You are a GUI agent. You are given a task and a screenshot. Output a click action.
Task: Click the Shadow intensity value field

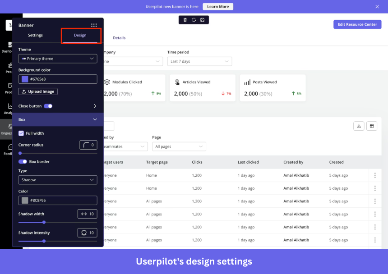pos(88,233)
